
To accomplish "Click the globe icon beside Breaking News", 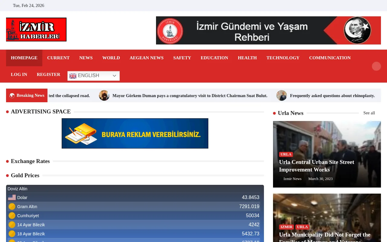I will [x=12, y=95].
